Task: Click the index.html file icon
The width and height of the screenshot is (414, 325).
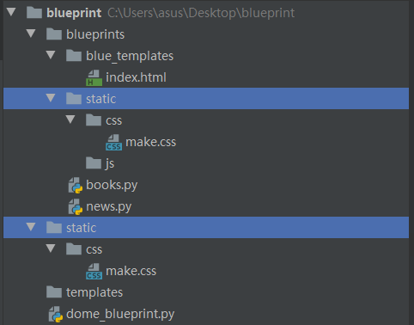Action: [94, 77]
